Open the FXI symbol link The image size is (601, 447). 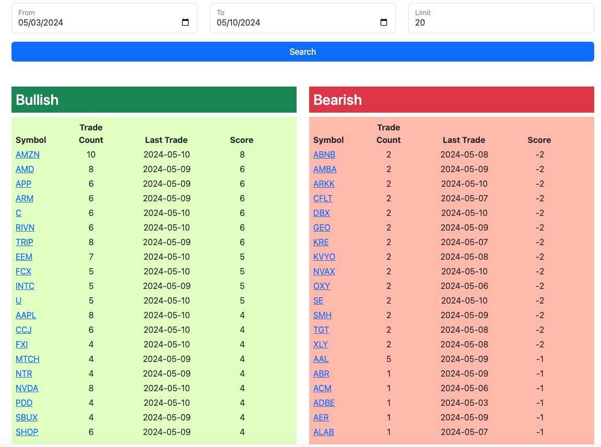click(22, 344)
